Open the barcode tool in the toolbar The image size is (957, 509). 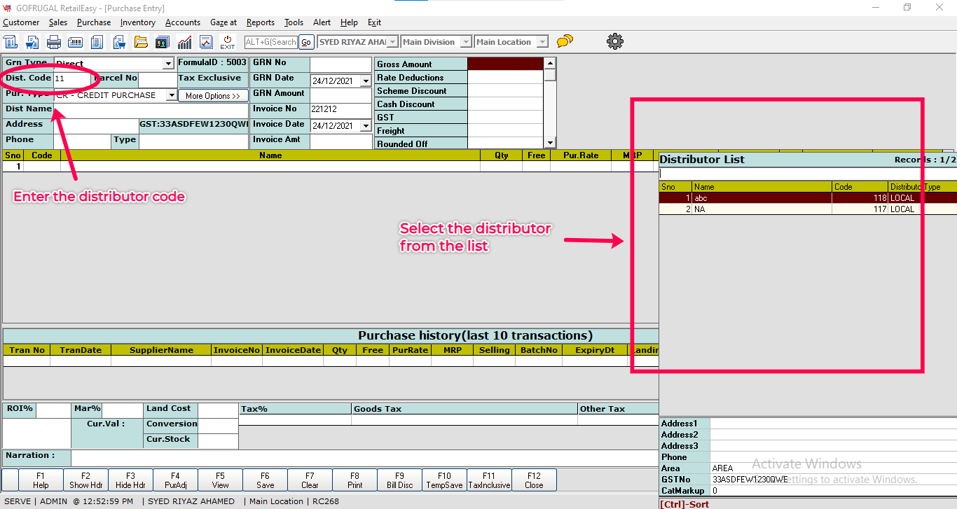pyautogui.click(x=76, y=42)
